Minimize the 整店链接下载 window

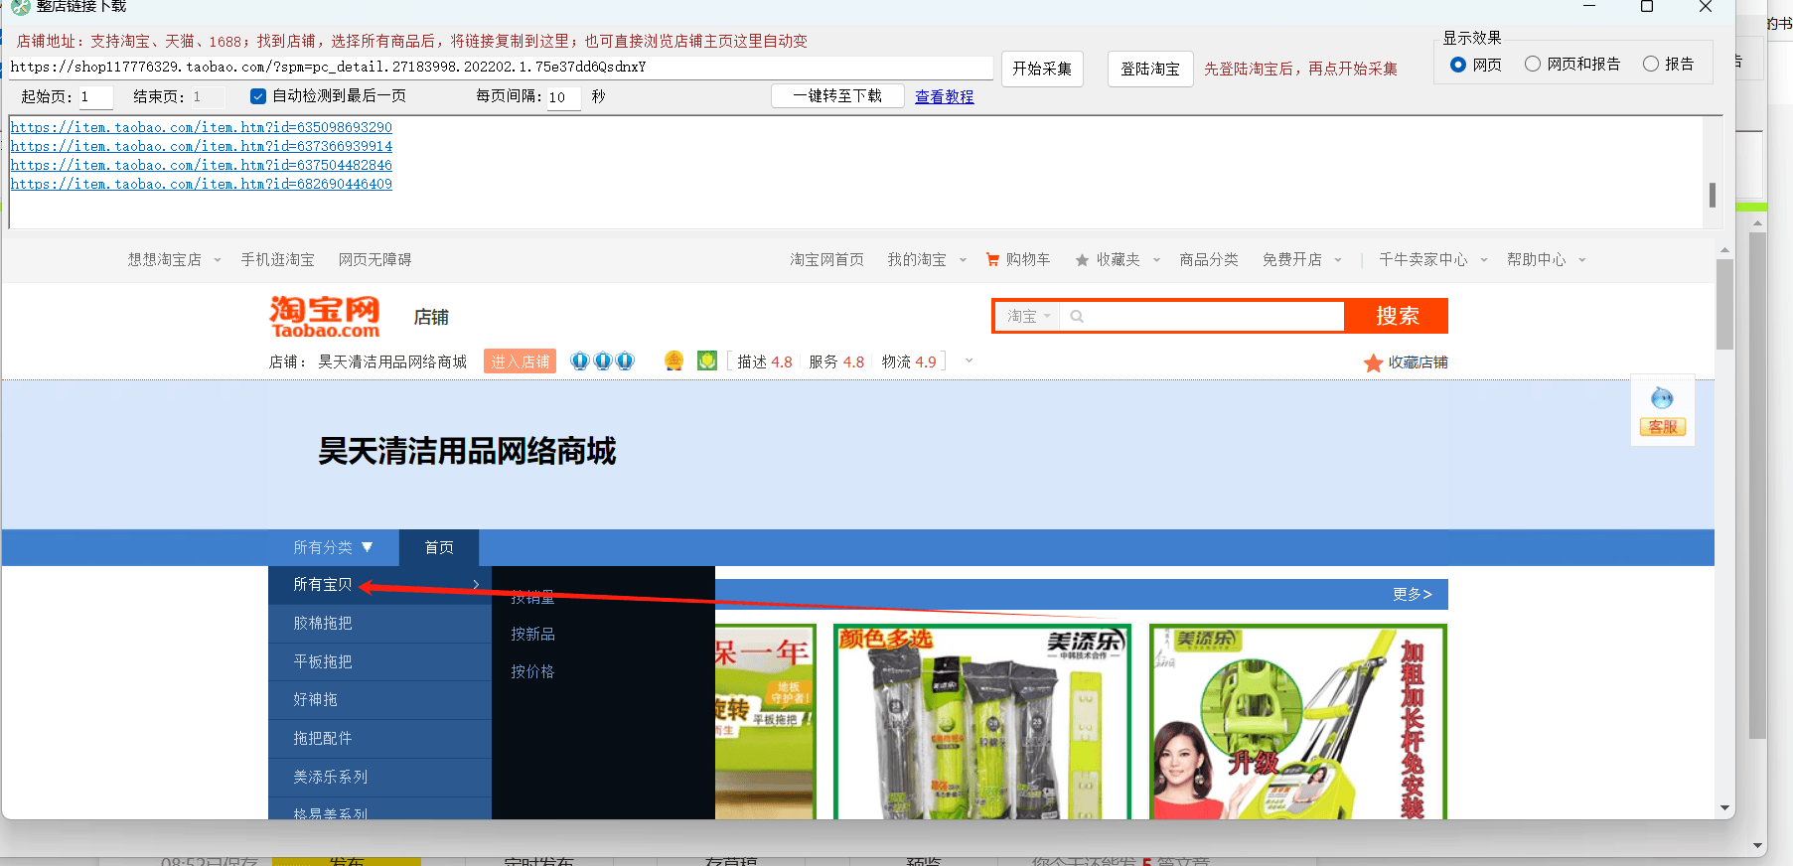click(x=1589, y=7)
